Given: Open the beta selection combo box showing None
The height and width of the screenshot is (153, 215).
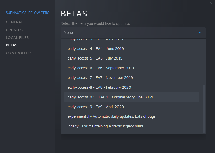Looking at the screenshot, I should pyautogui.click(x=133, y=33).
